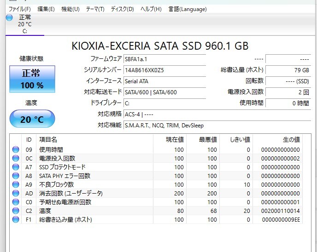Click the features field S.M.A.R.T., NCQ, TRIM, DevSleep
Image resolution: width=317 pixels, height=252 pixels.
(217, 126)
